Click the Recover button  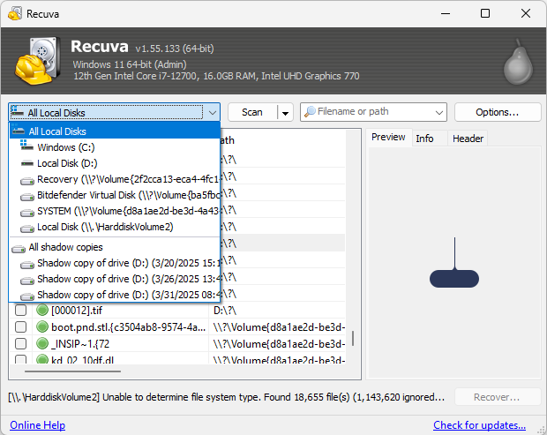pyautogui.click(x=497, y=397)
